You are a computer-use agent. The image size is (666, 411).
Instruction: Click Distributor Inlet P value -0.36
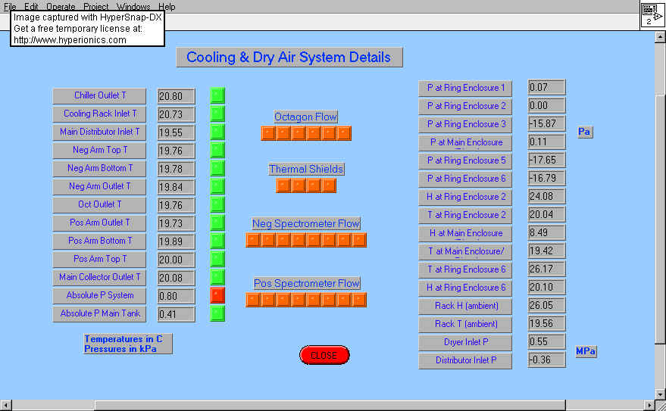[546, 360]
